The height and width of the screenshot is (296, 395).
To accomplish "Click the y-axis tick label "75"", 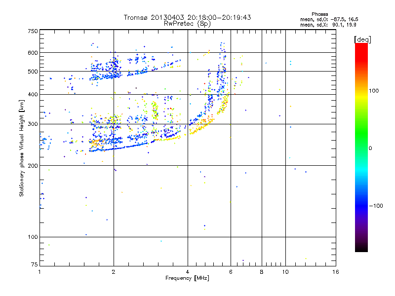I will point(35,264).
